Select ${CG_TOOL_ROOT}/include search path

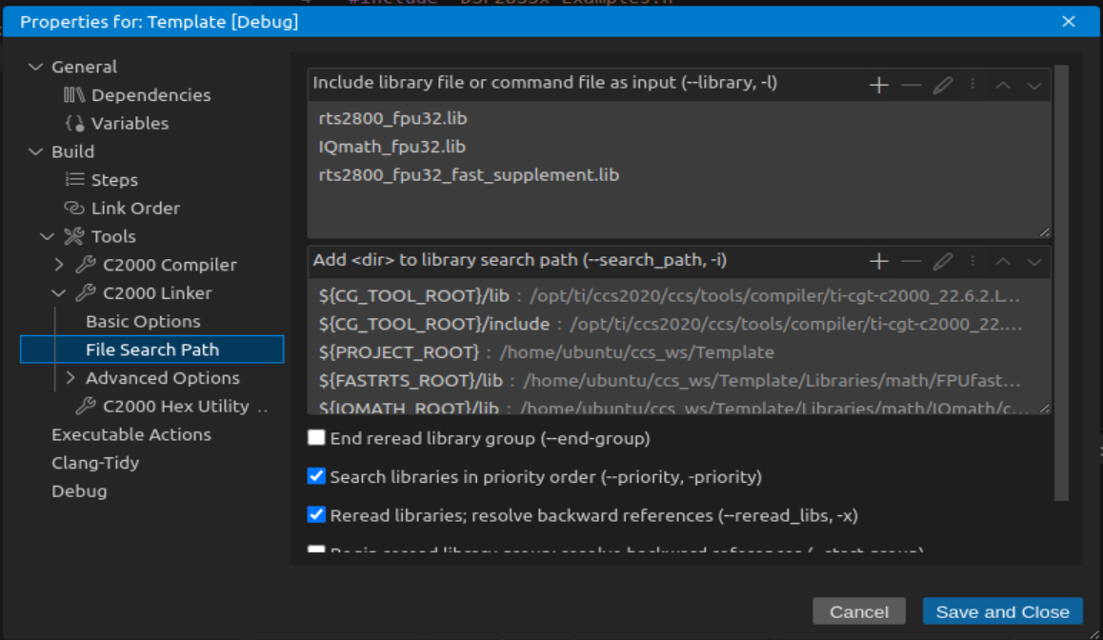679,324
